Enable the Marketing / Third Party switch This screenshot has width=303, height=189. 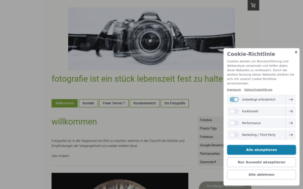(x=234, y=135)
